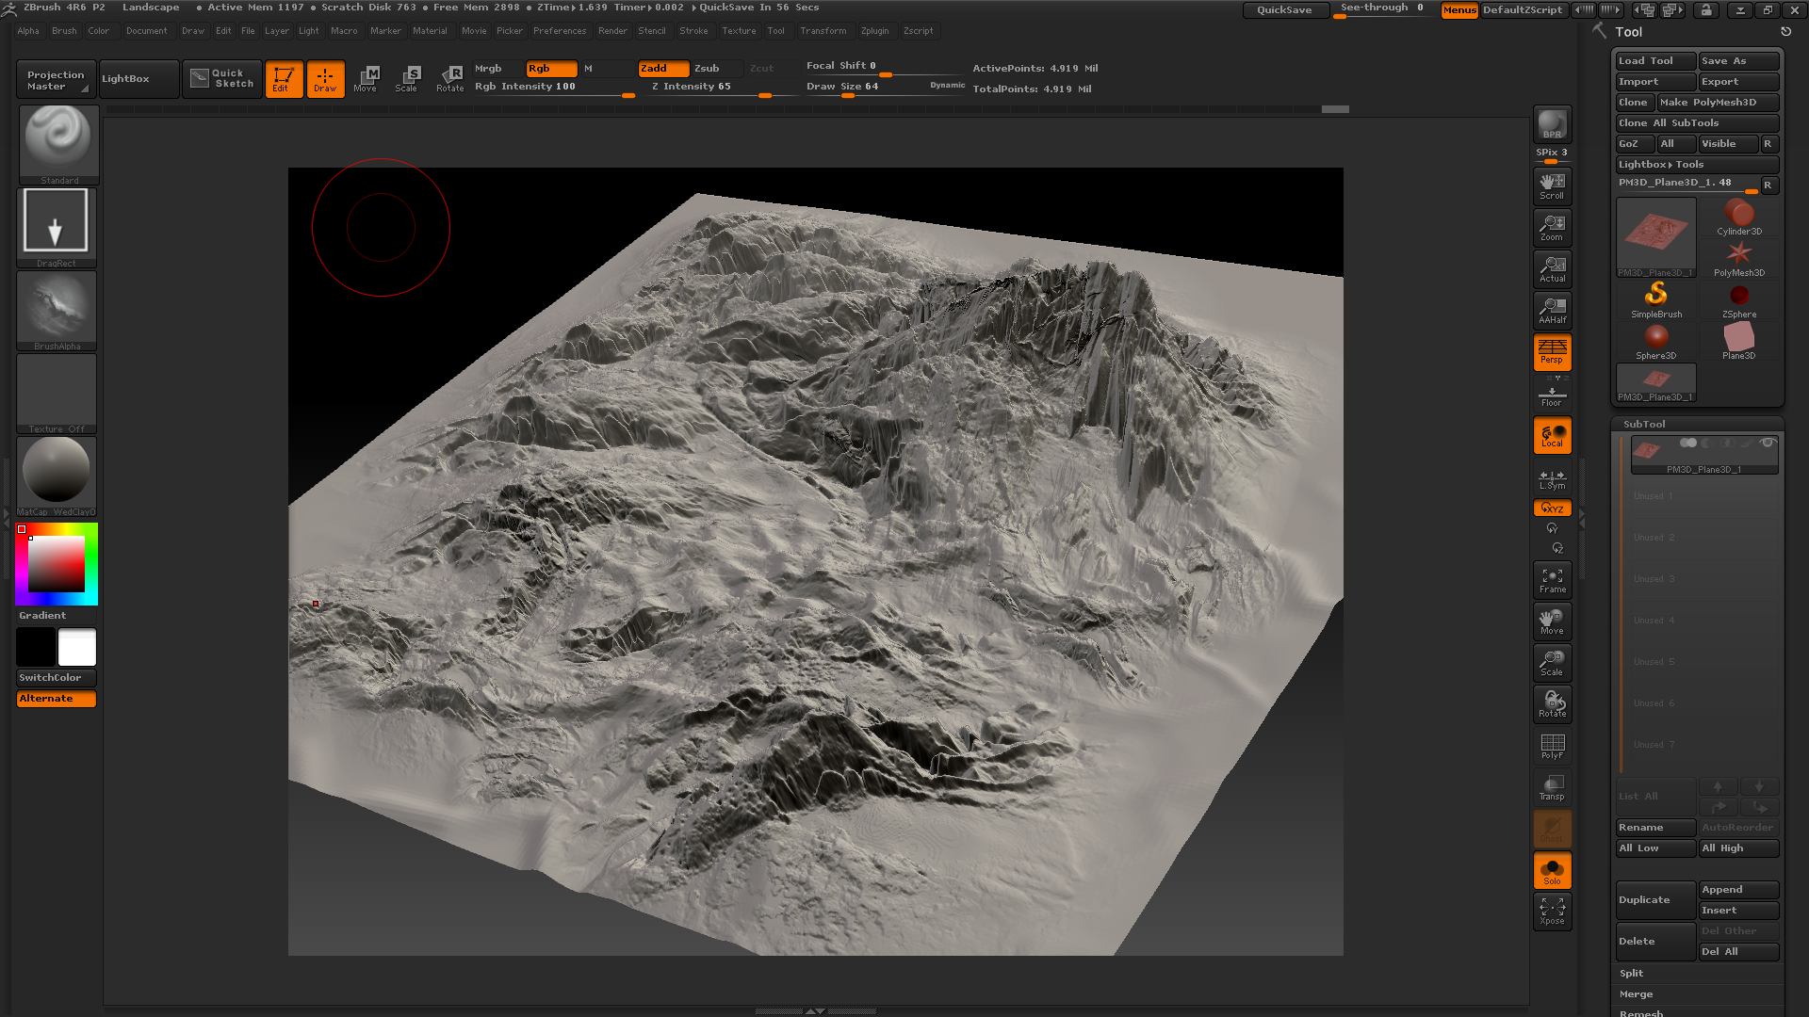Toggle Persp perspective mode off
The image size is (1809, 1017).
pyautogui.click(x=1552, y=352)
